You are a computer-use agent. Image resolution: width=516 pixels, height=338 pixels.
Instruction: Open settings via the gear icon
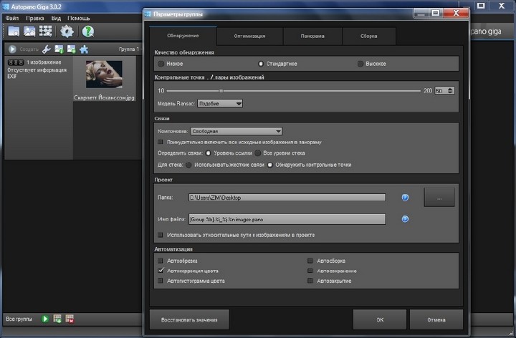67,31
